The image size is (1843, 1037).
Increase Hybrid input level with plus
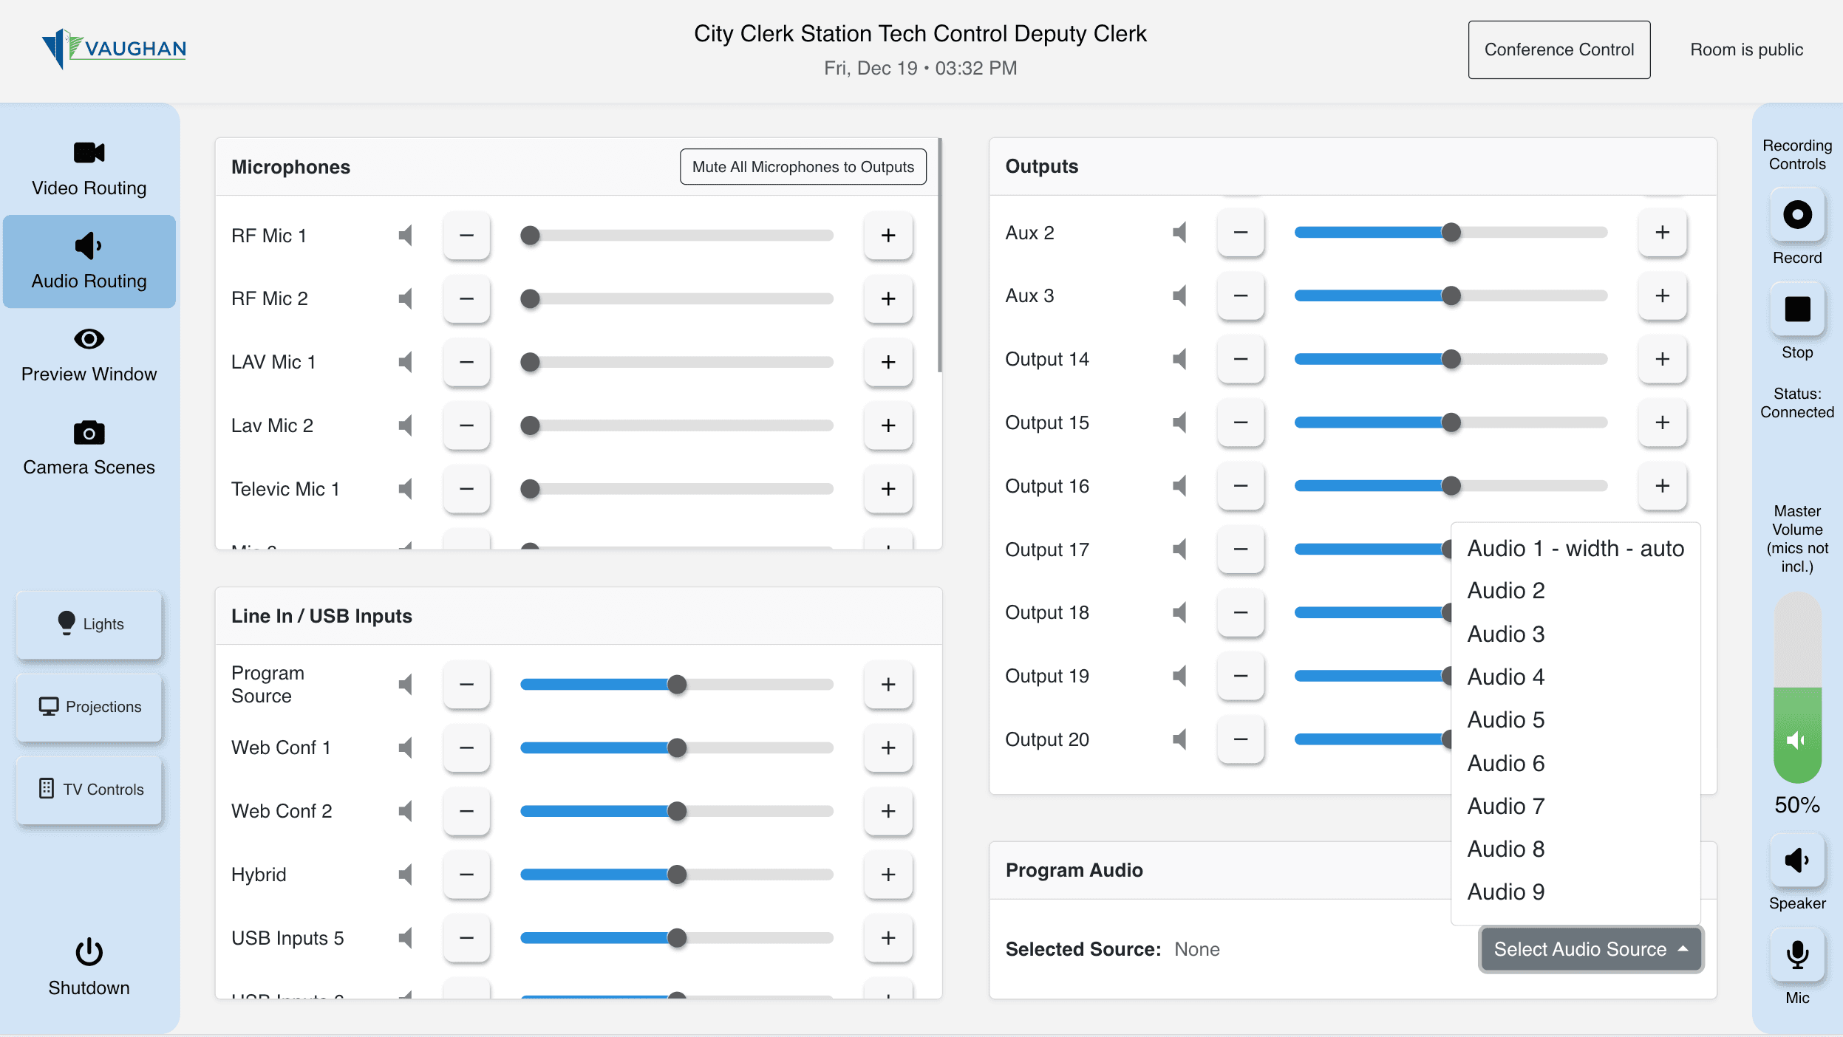[888, 875]
